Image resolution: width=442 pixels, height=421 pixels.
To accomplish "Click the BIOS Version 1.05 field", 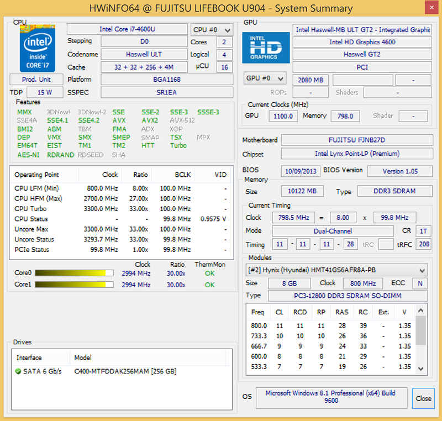I will pos(400,171).
